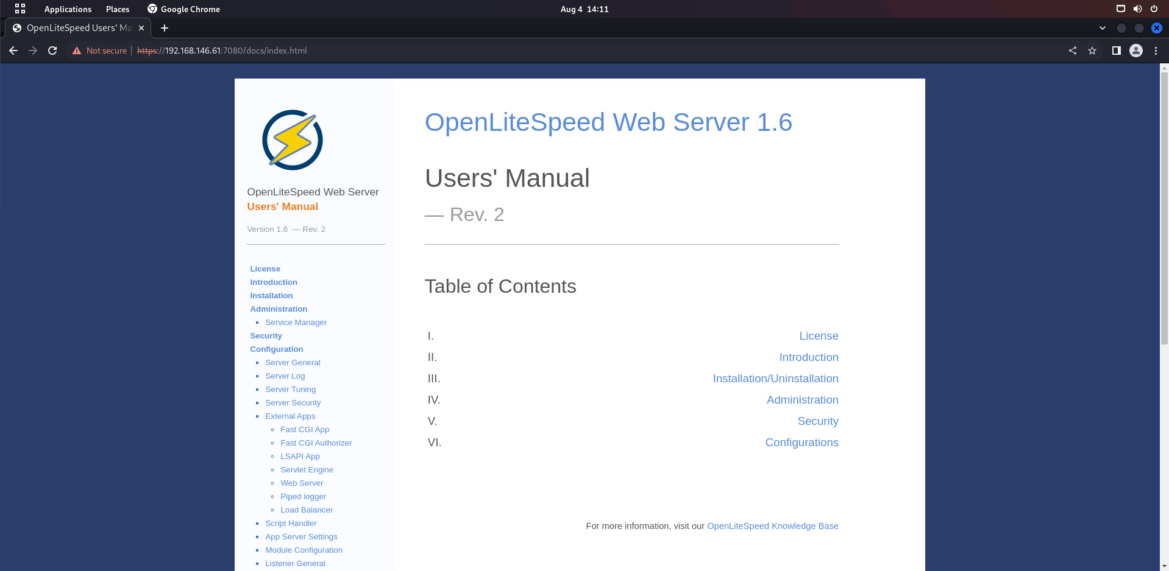
Task: Open Server Security sidebar link
Action: (293, 402)
